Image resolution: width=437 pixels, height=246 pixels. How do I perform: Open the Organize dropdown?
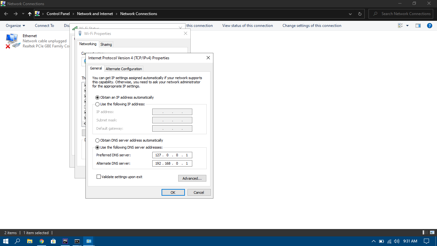[x=15, y=25]
